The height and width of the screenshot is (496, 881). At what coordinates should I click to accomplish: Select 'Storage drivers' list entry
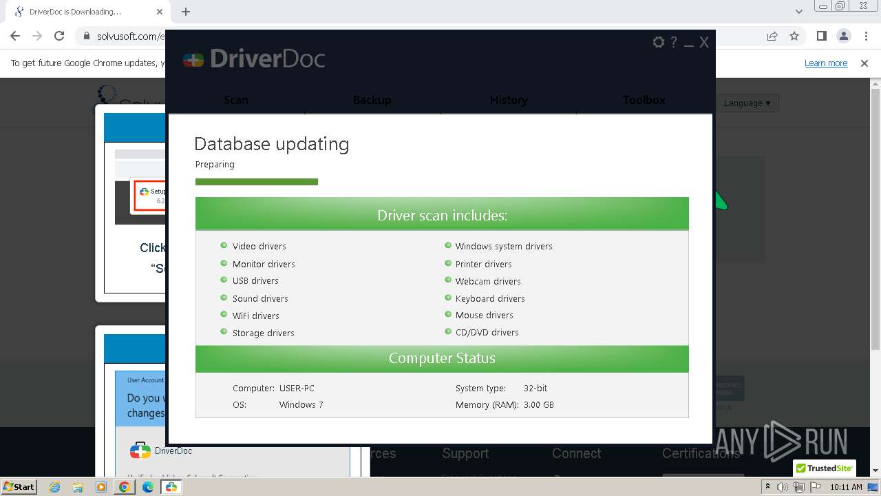coord(264,333)
